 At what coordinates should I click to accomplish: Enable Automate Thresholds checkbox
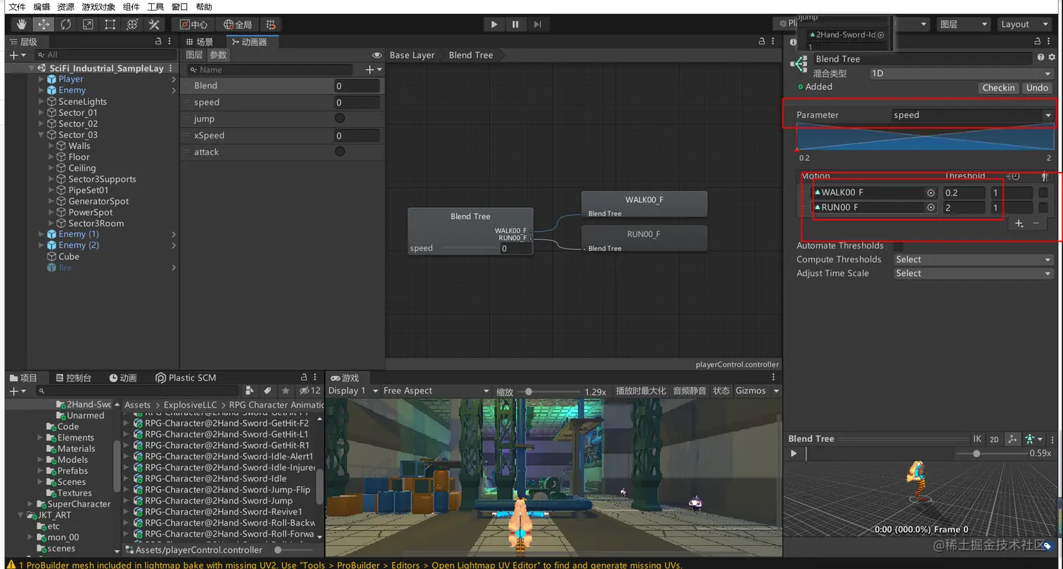coord(898,246)
